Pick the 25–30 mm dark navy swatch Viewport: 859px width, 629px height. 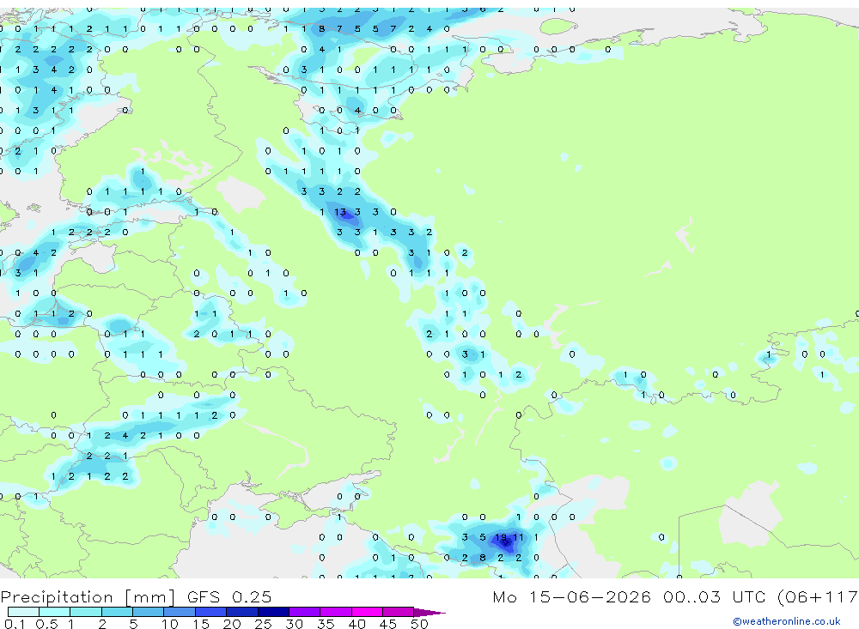click(x=273, y=612)
